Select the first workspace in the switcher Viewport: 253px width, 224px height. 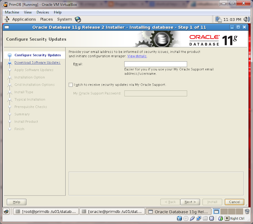pyautogui.click(x=216, y=211)
